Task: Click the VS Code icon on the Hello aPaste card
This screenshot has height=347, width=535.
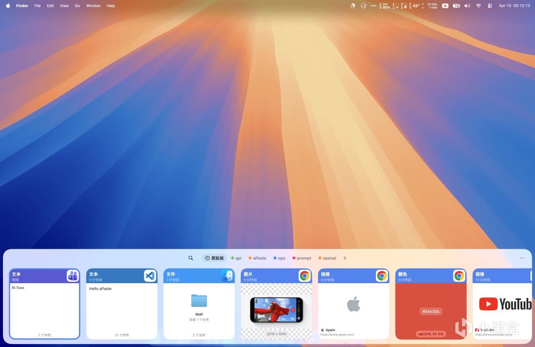Action: pos(150,276)
